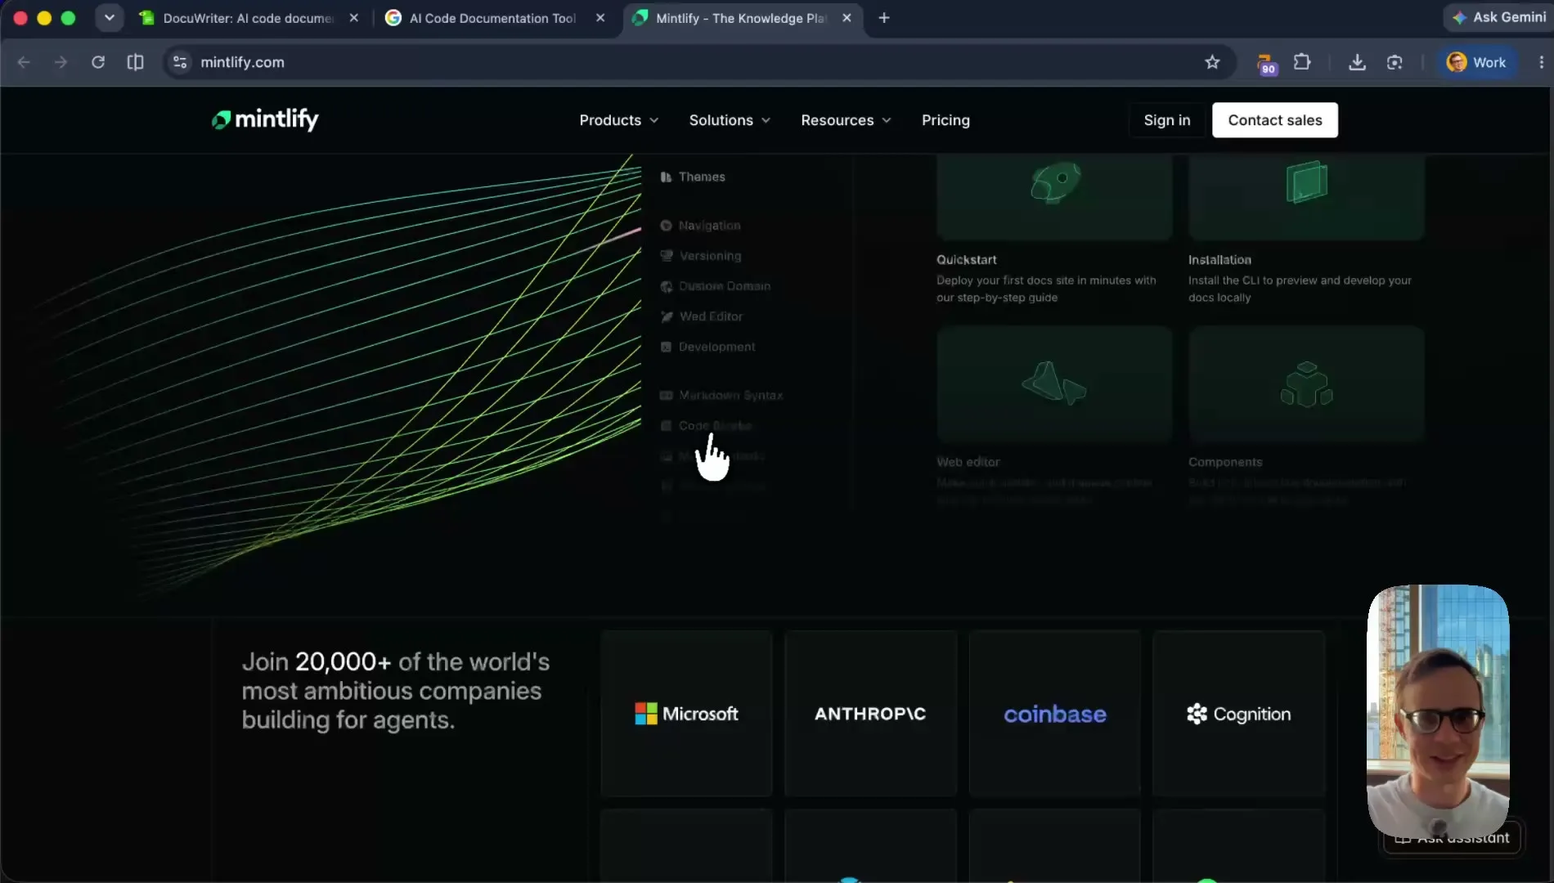Screen dimensions: 1554x883
Task: Click the Ask Gemini button
Action: pyautogui.click(x=1499, y=17)
